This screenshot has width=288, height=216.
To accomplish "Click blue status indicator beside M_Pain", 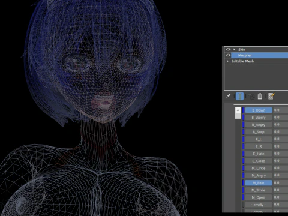I will 244,183.
